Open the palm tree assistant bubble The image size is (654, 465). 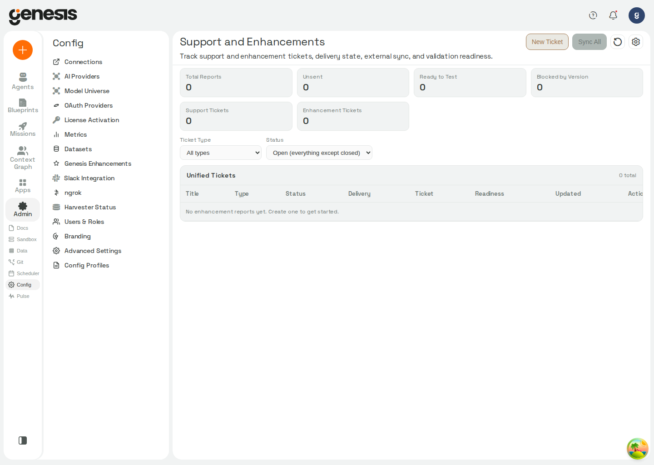click(x=638, y=449)
